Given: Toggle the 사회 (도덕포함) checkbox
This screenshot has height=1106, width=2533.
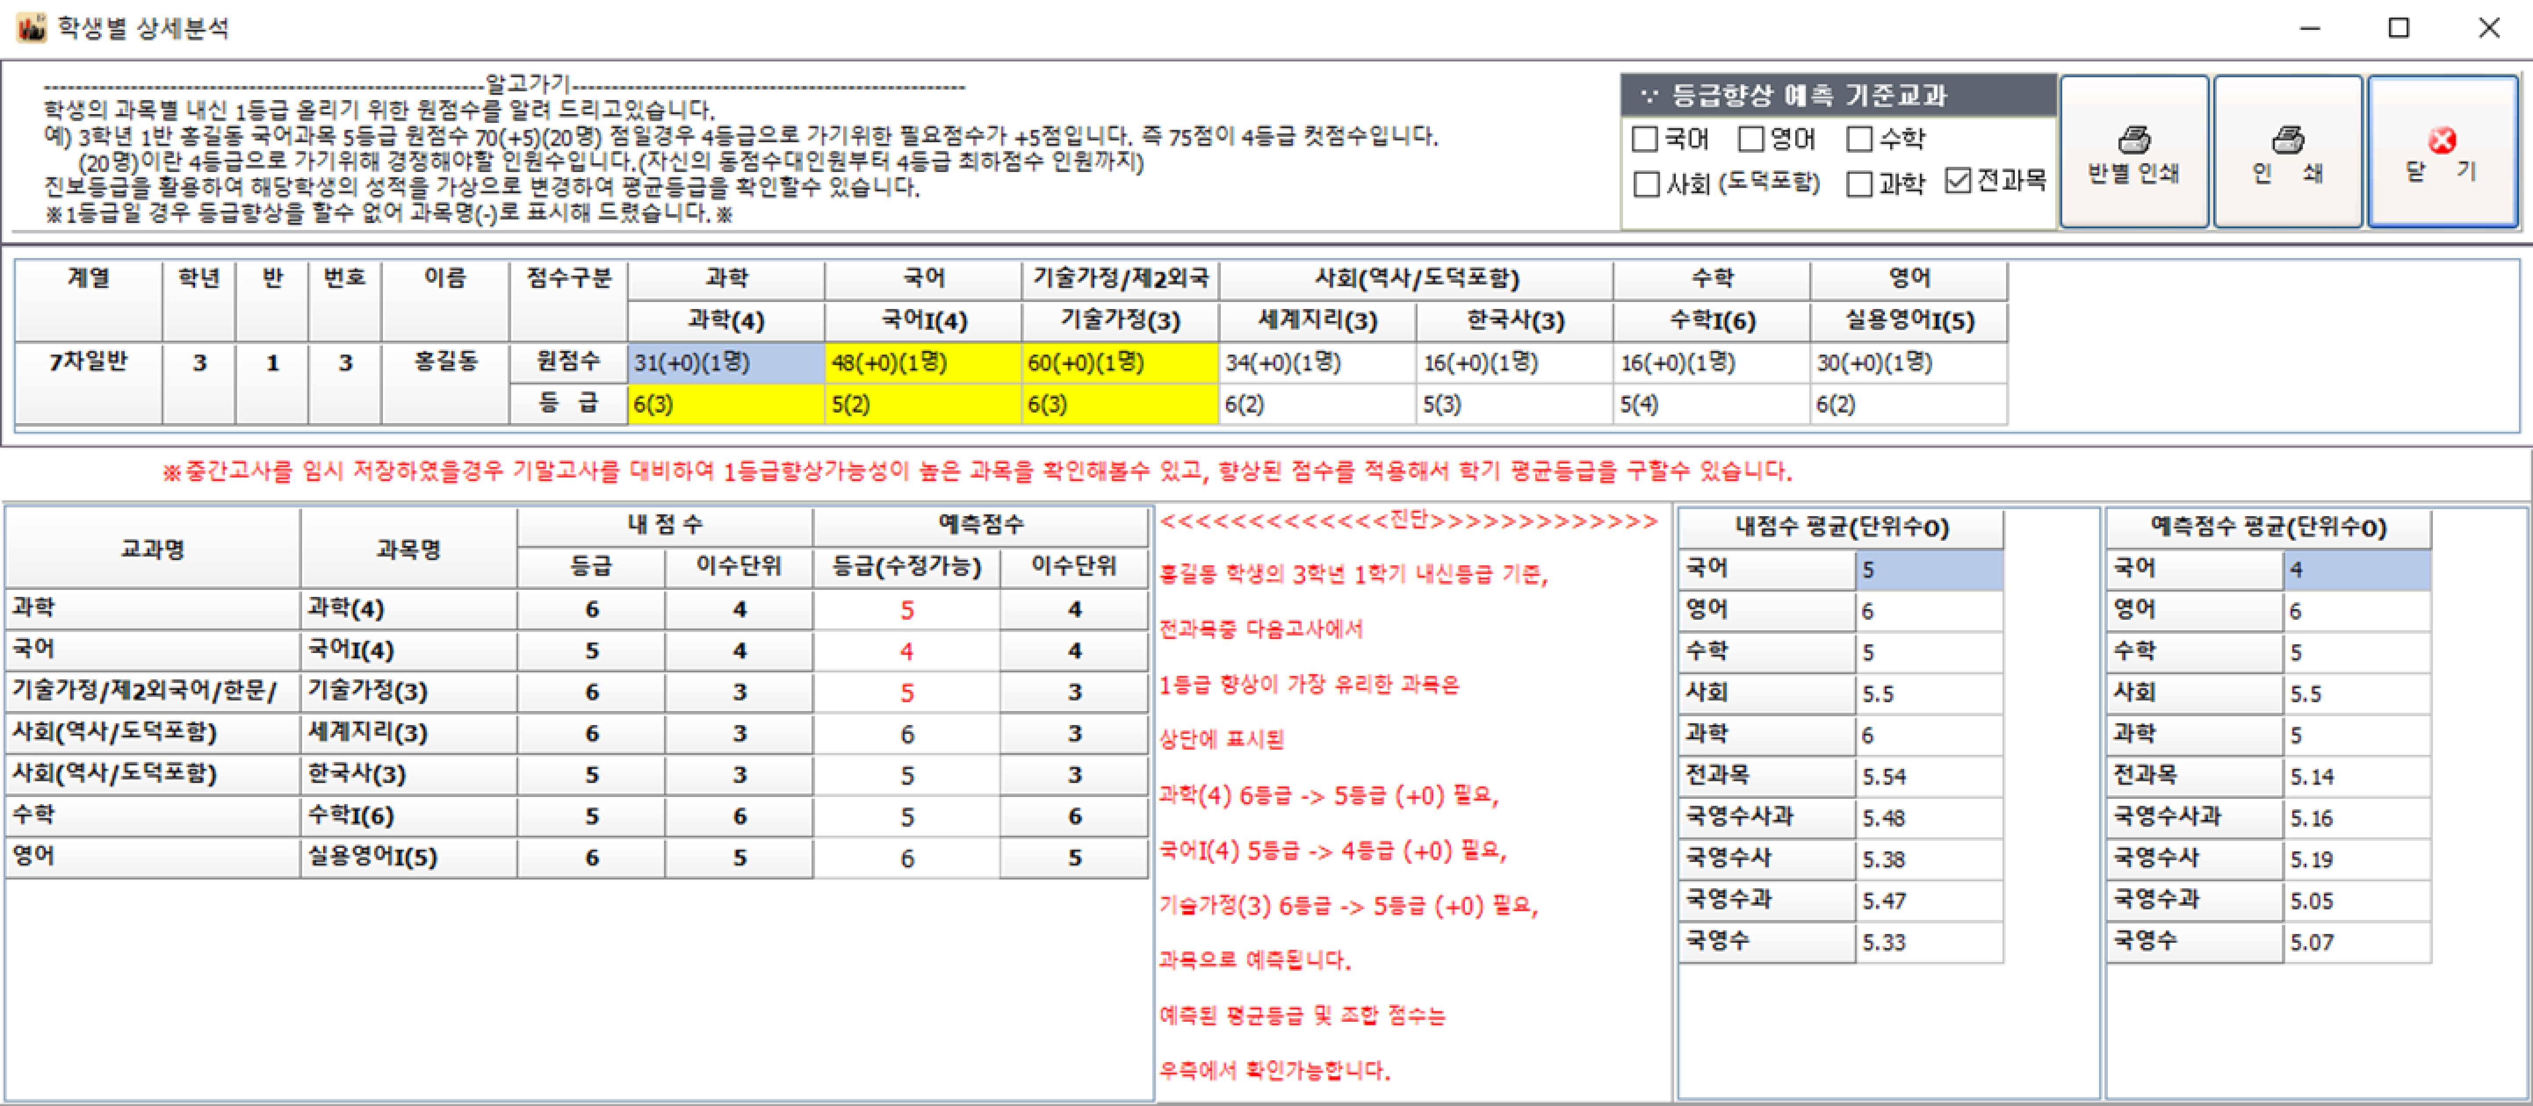Looking at the screenshot, I should 1646,184.
